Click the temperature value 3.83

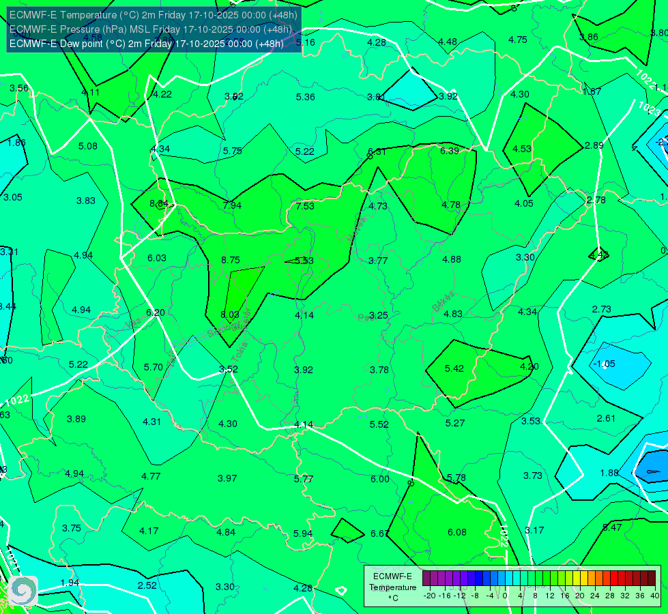click(x=85, y=201)
